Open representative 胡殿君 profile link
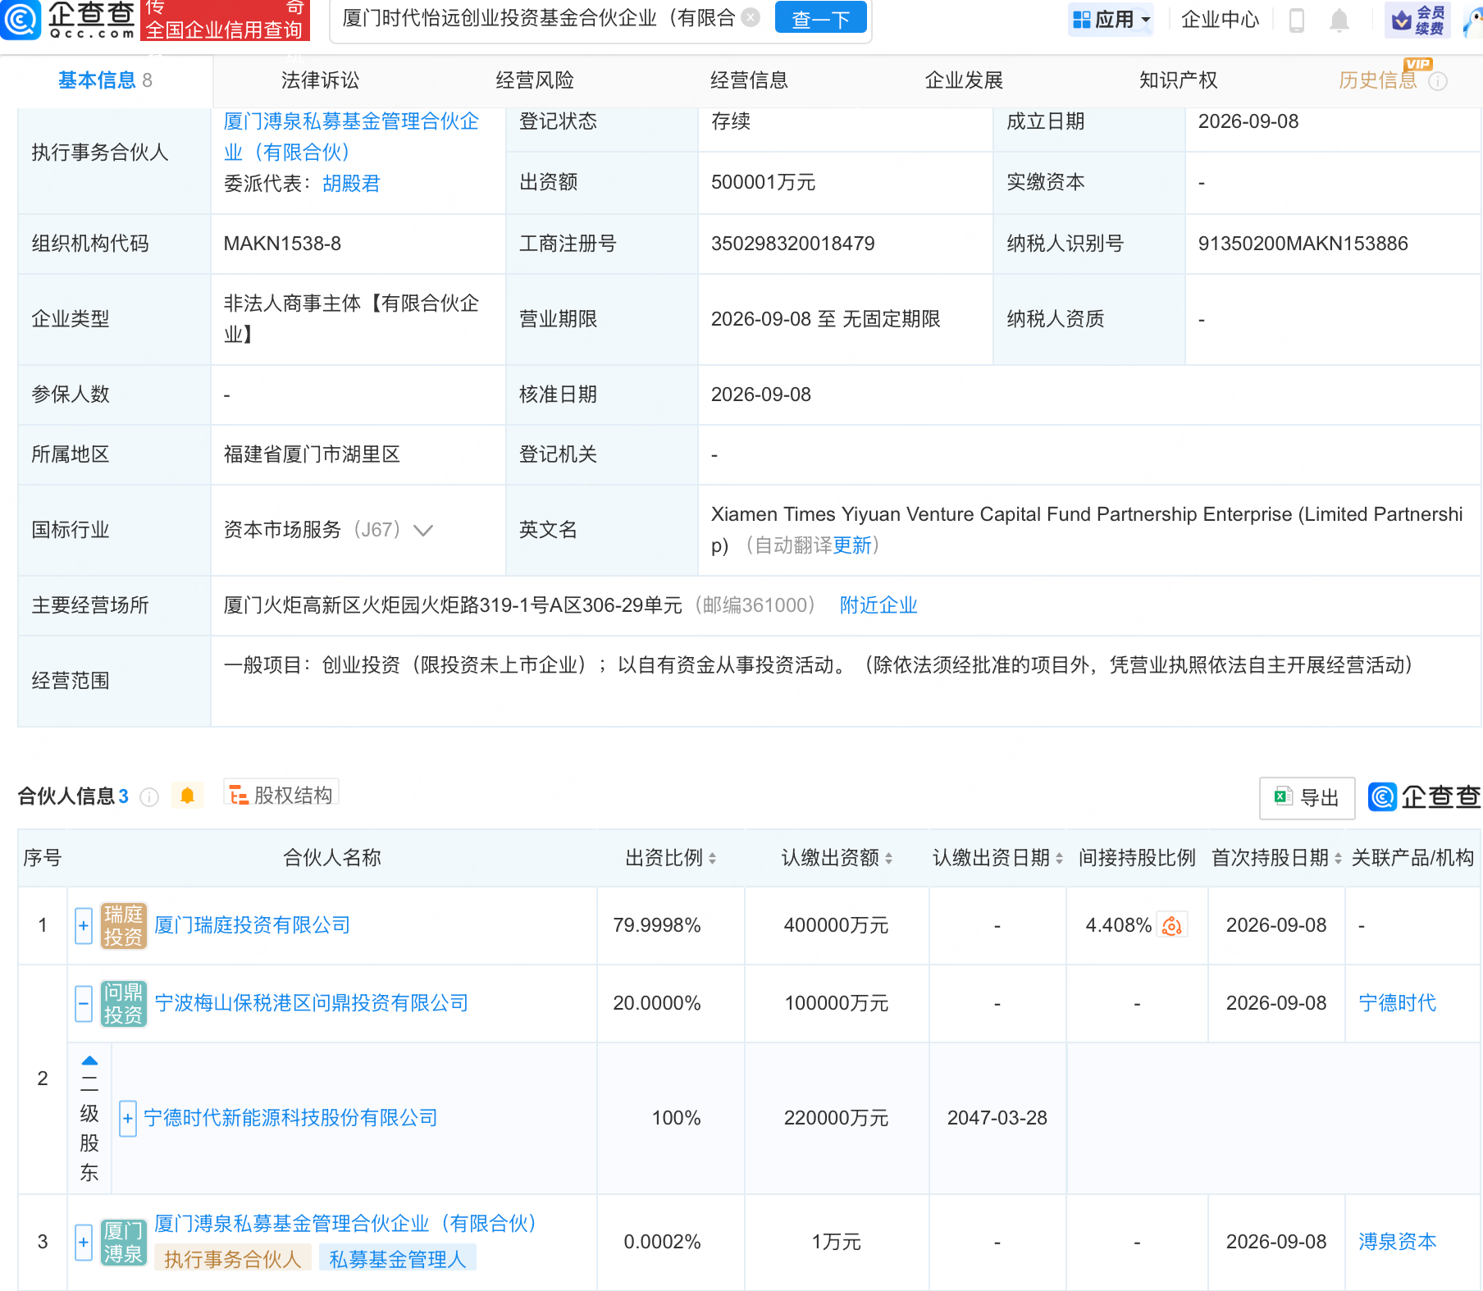The height and width of the screenshot is (1291, 1483). point(351,184)
